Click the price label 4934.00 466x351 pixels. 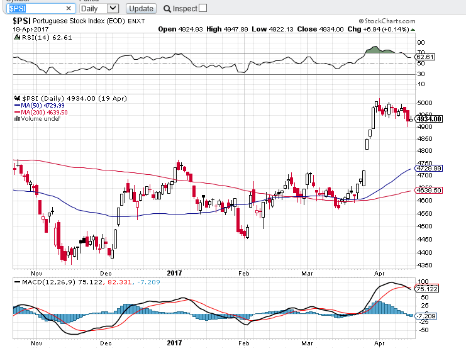(x=428, y=119)
